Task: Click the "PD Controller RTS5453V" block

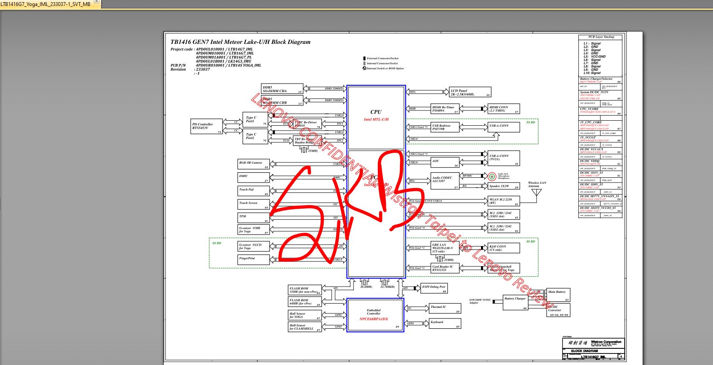Action: [207, 126]
